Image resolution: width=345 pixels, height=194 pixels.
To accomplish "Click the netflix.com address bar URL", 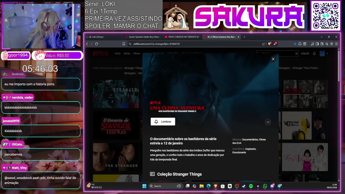I will pos(157,44).
